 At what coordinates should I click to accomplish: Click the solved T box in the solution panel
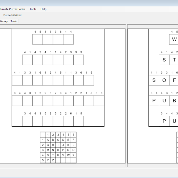[x=174, y=60]
